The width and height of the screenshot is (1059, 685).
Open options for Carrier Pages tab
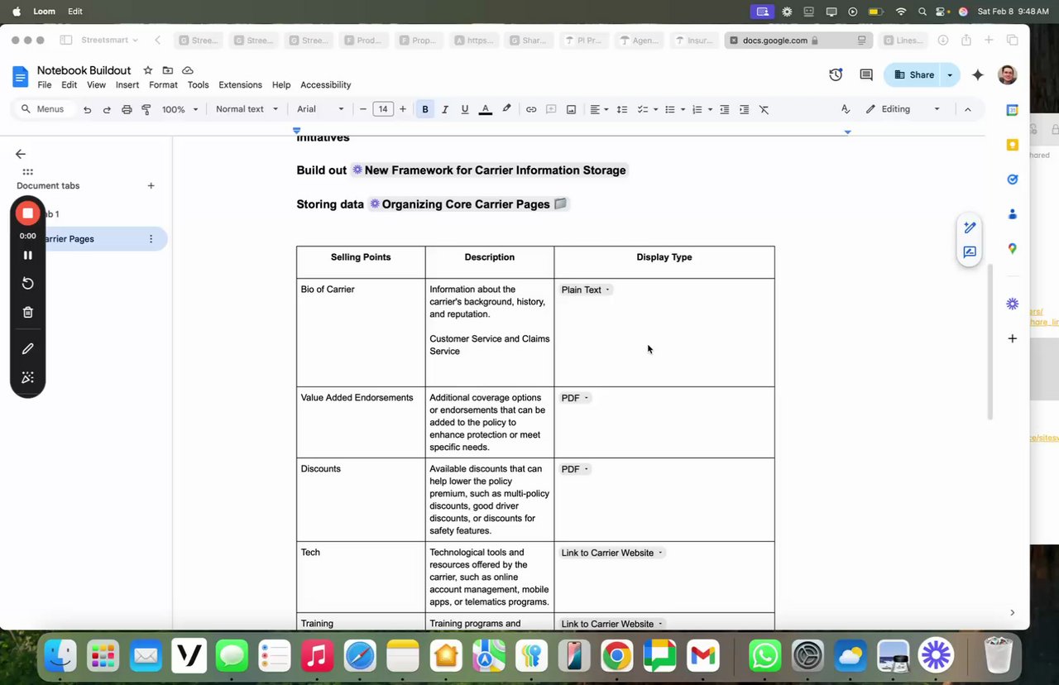coord(151,239)
